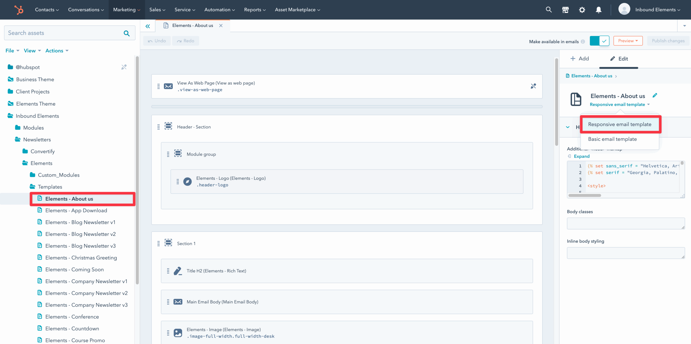Click the Undo button

(157, 41)
